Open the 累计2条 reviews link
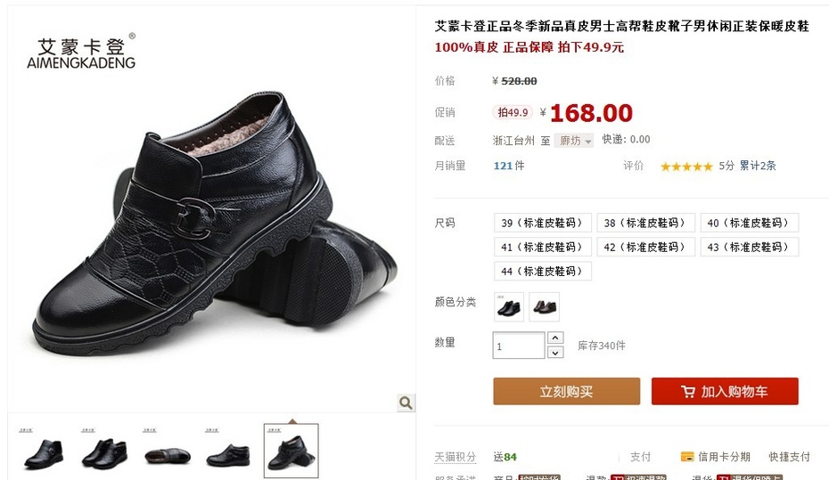This screenshot has height=480, width=829. point(758,166)
